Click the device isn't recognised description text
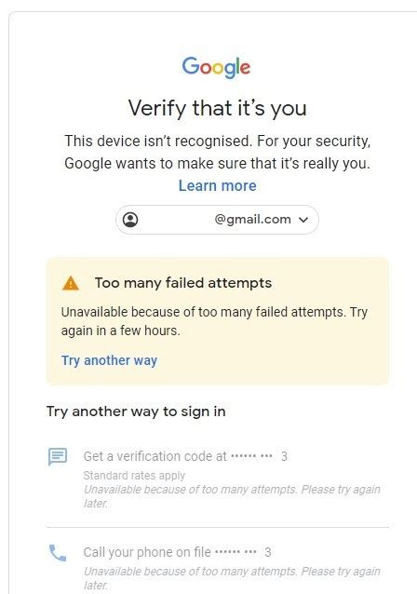This screenshot has height=594, width=417. pyautogui.click(x=218, y=153)
